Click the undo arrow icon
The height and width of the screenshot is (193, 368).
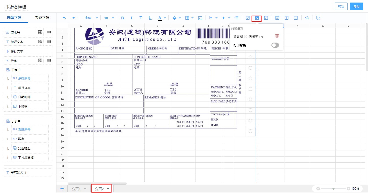point(64,18)
